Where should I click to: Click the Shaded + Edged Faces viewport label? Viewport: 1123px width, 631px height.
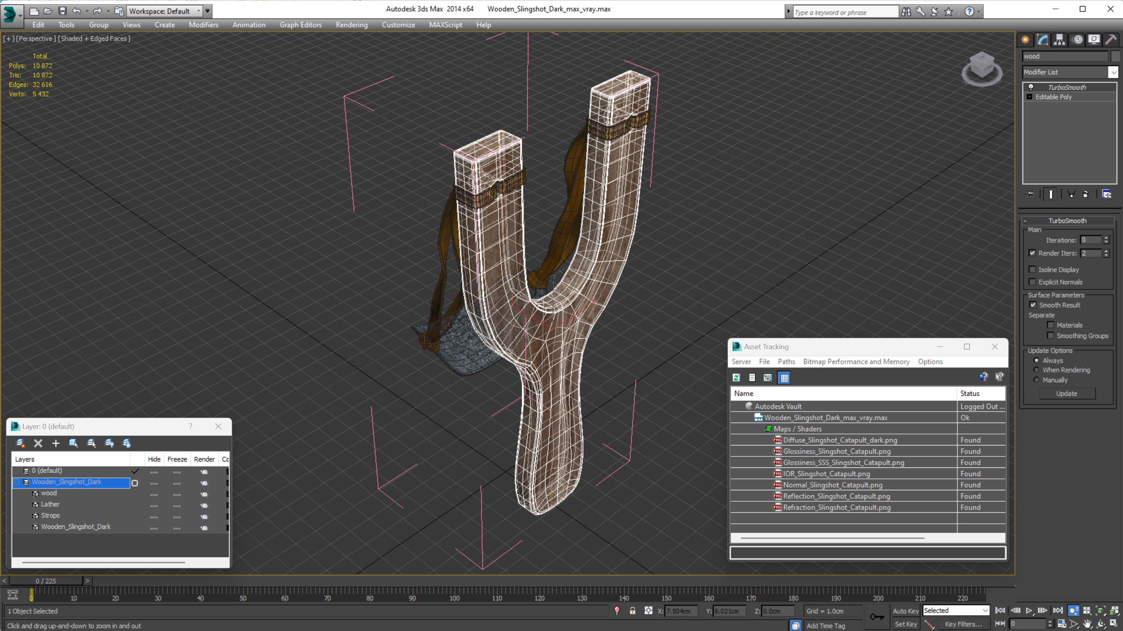93,38
